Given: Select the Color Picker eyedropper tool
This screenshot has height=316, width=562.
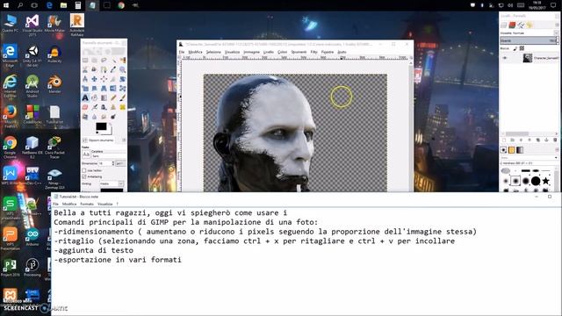Looking at the screenshot, I should (x=113, y=69).
